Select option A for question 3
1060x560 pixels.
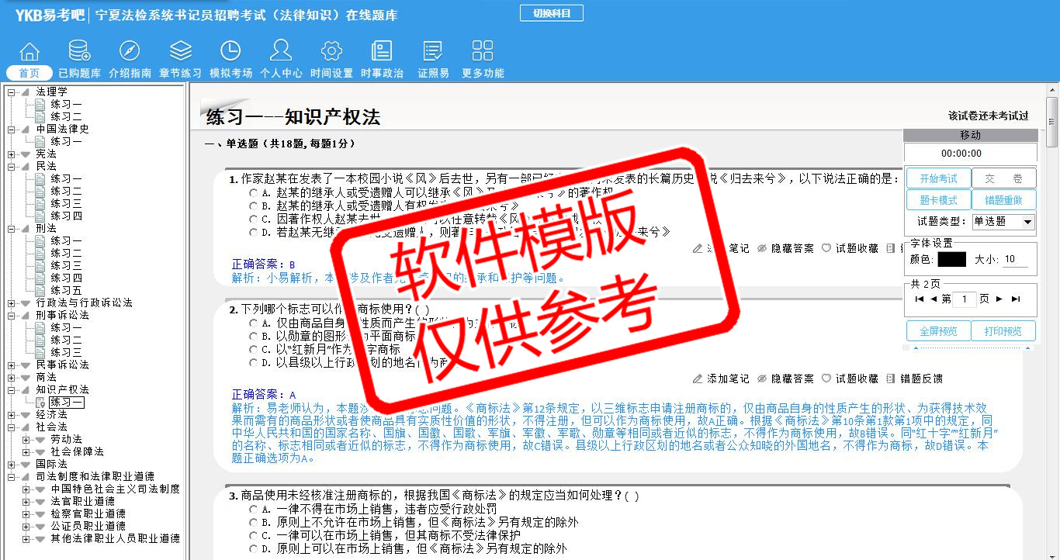[x=253, y=510]
